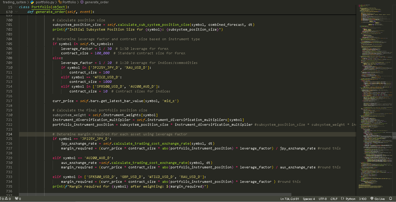Open the trading_system breadcrumb folder

[x=14, y=2]
